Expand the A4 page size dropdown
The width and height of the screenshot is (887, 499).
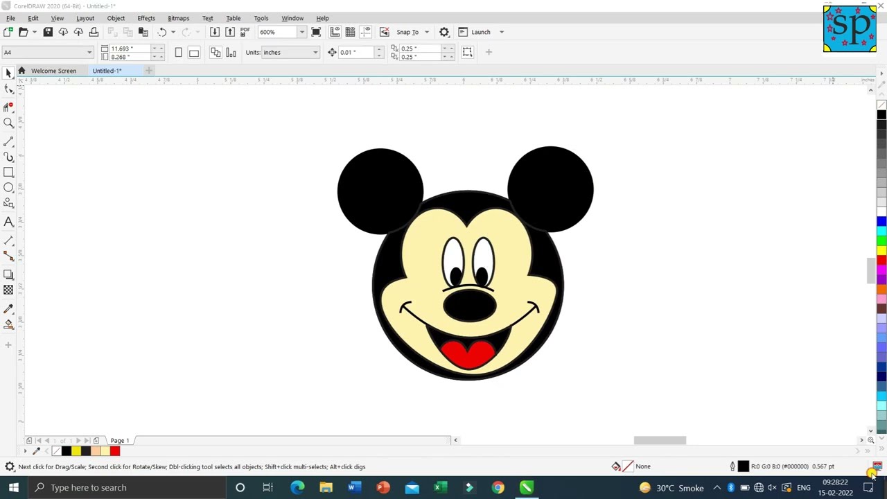click(x=89, y=52)
